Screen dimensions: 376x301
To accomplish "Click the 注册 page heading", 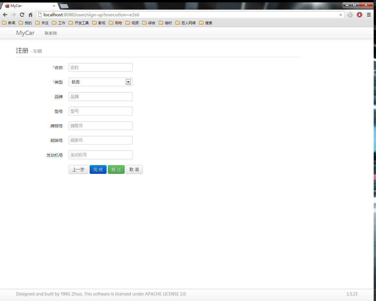I will click(22, 50).
